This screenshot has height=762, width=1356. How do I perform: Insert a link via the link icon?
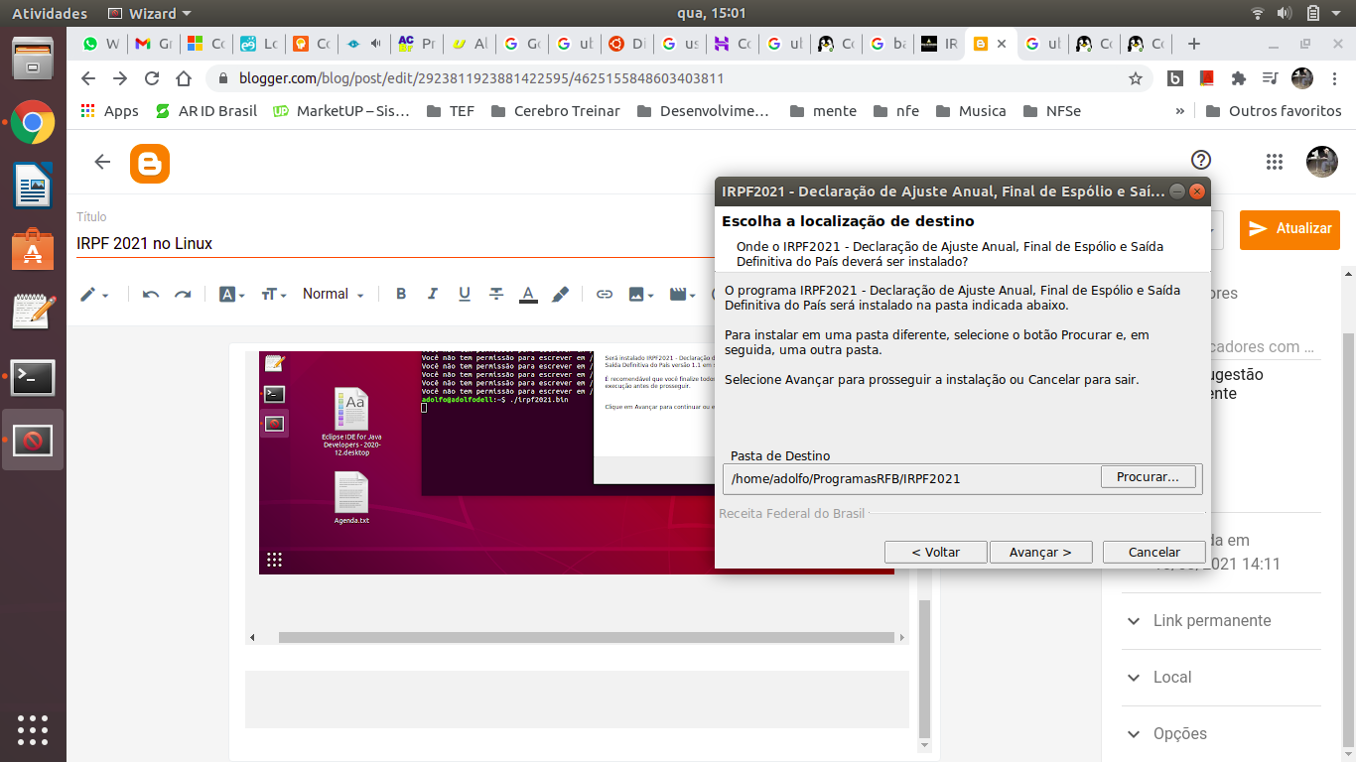pyautogui.click(x=604, y=294)
